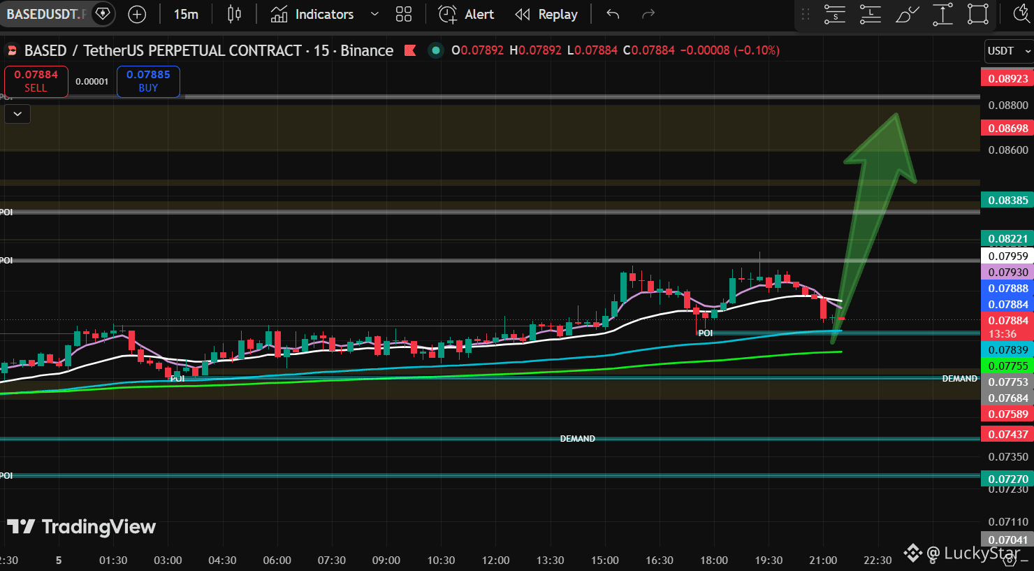Viewport: 1034px width, 571px height.
Task: Click the 0.08698 red price label
Action: point(1008,128)
